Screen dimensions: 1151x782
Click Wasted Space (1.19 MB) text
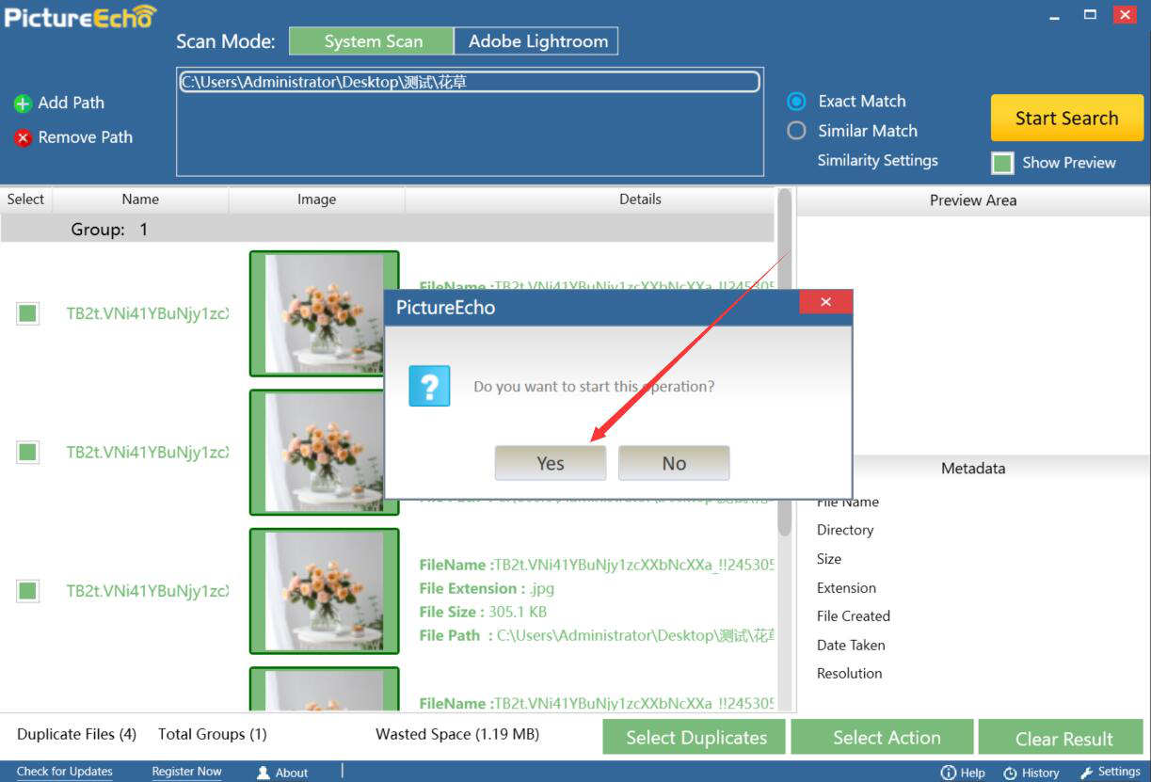tap(457, 734)
